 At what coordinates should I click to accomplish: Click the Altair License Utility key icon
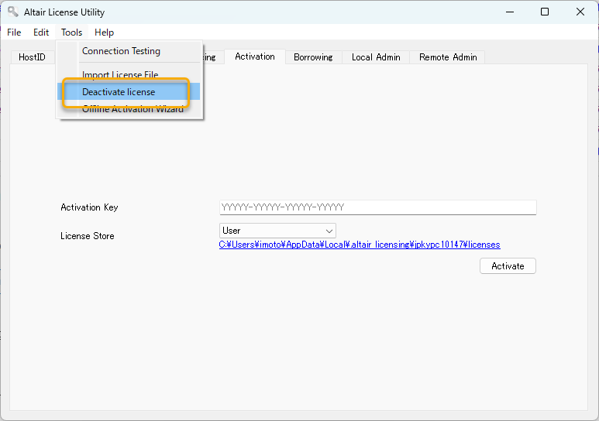point(13,12)
